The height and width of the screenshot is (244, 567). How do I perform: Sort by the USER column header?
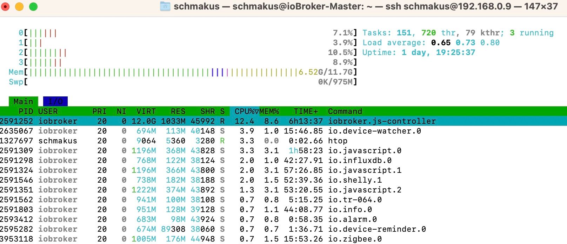pos(48,111)
